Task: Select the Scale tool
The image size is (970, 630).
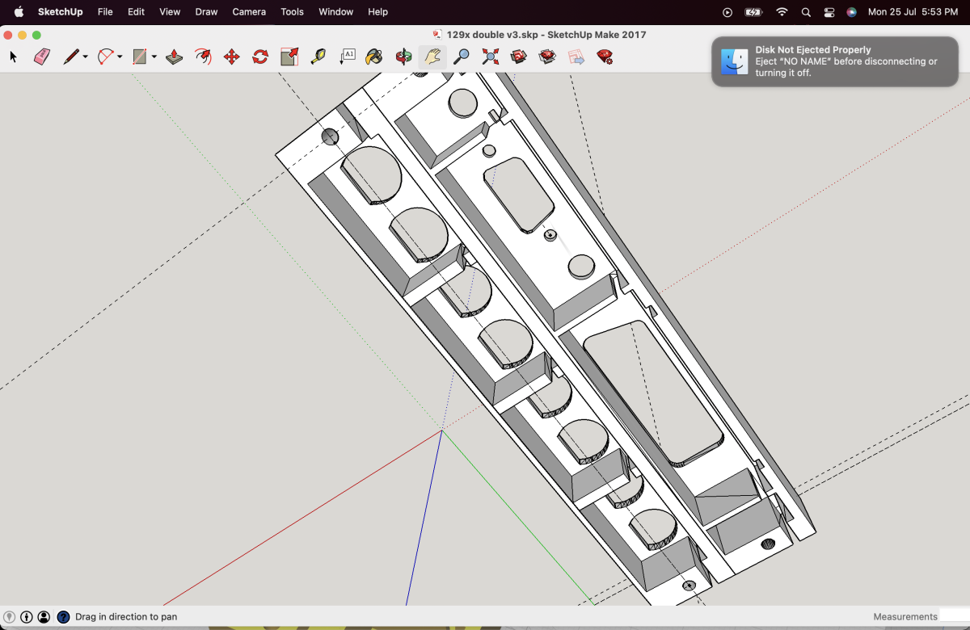Action: click(289, 57)
